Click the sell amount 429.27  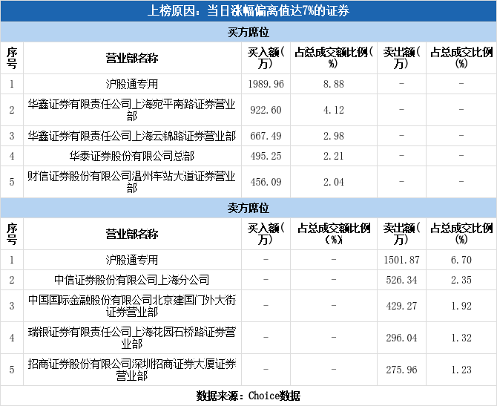401,306
